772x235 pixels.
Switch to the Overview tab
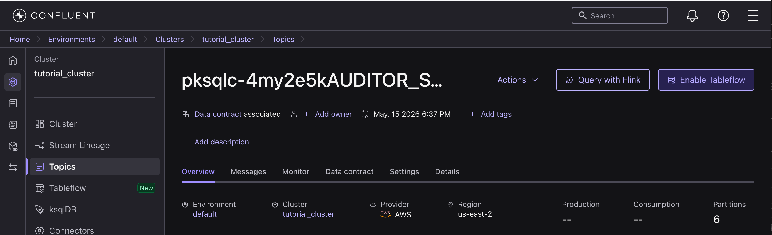(198, 171)
